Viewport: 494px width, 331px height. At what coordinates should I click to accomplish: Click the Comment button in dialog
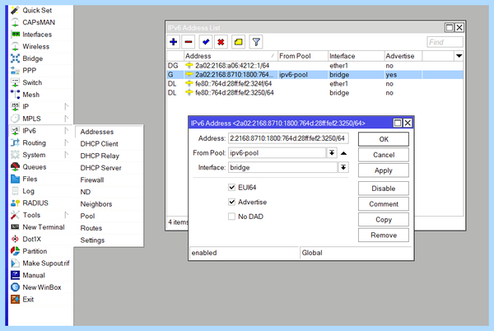tap(384, 204)
